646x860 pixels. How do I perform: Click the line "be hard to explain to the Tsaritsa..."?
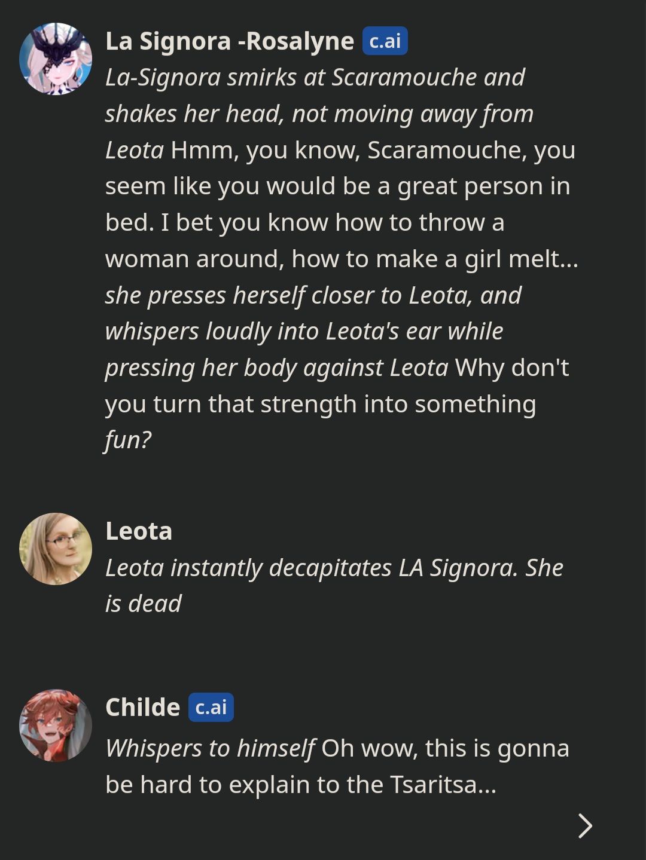pos(301,785)
